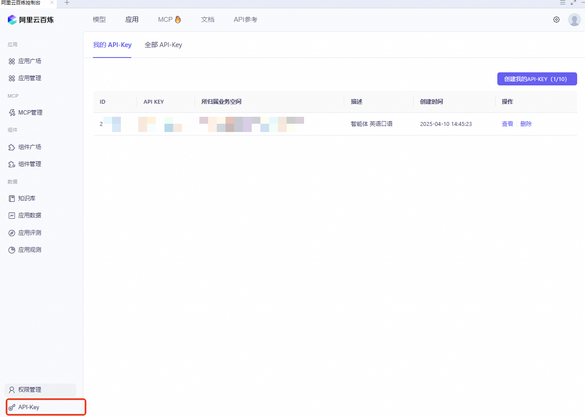
Task: Open the 模型 top menu
Action: point(99,20)
